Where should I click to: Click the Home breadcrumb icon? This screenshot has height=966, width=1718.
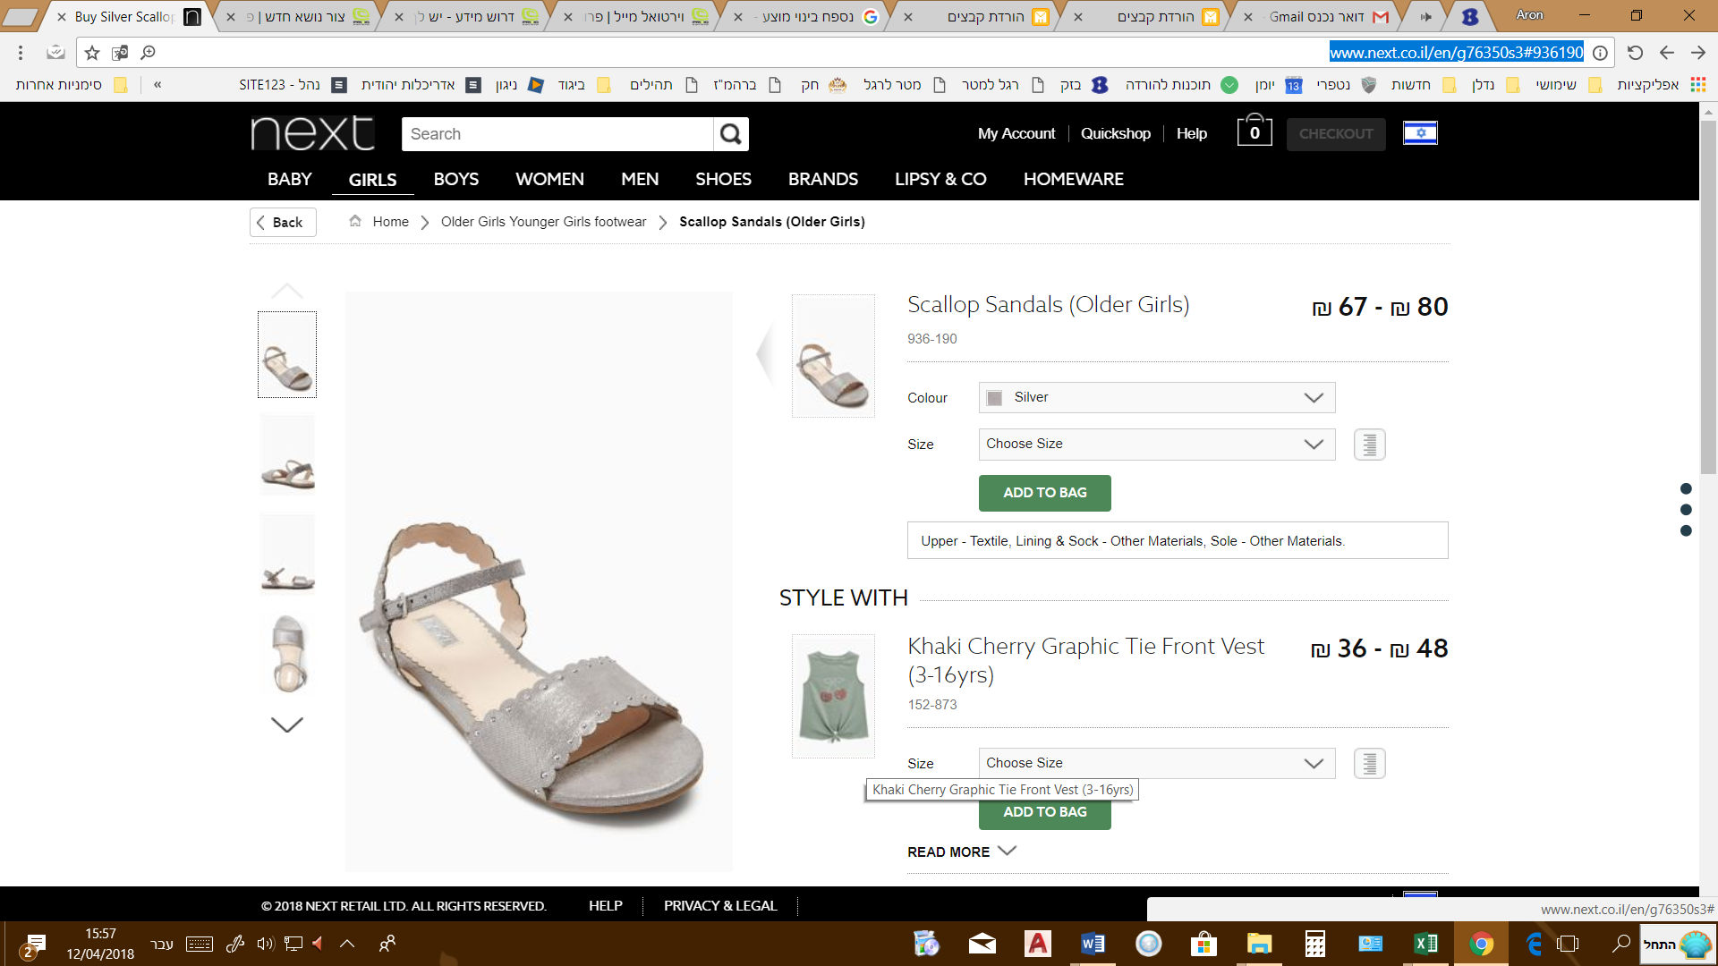tap(355, 221)
